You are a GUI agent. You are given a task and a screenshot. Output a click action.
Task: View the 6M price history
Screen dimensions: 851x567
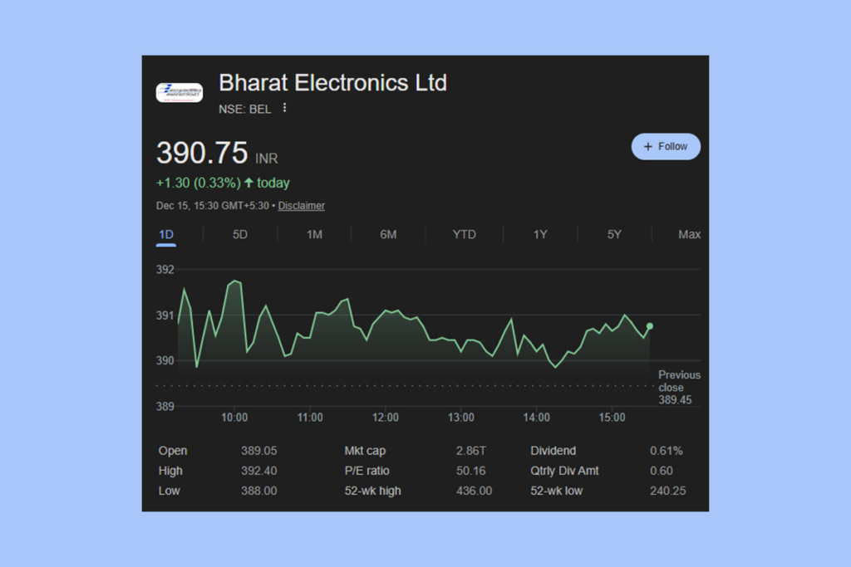[x=387, y=234]
